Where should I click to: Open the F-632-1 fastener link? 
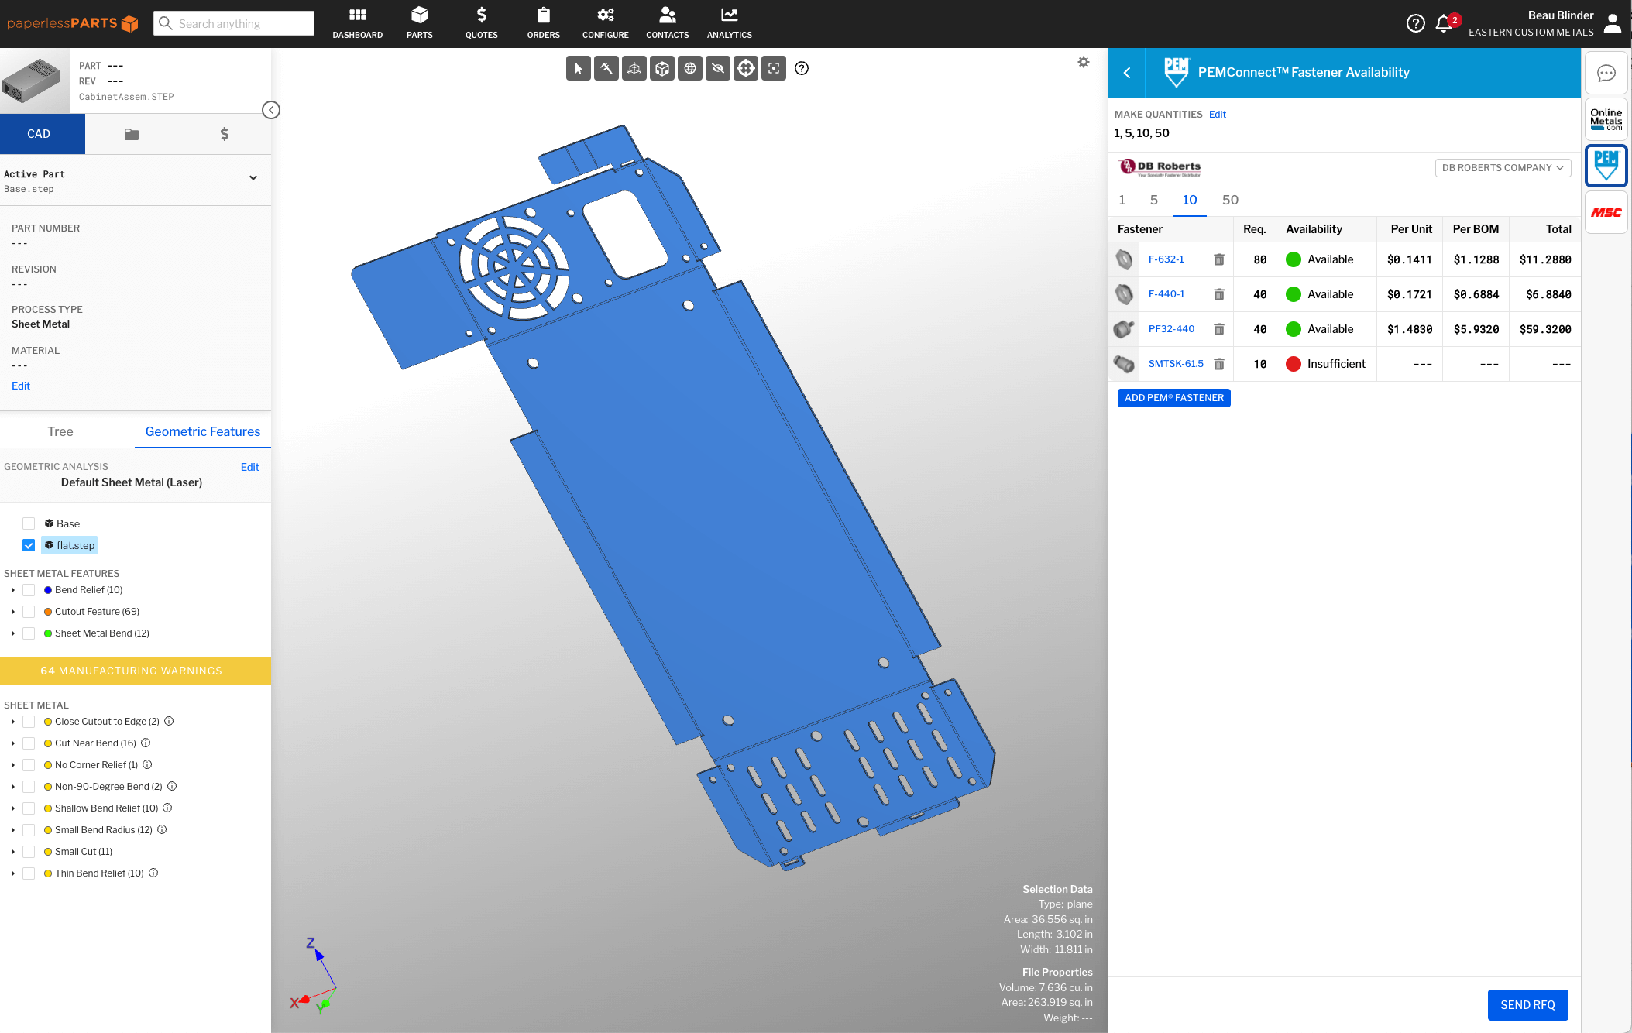pyautogui.click(x=1166, y=259)
